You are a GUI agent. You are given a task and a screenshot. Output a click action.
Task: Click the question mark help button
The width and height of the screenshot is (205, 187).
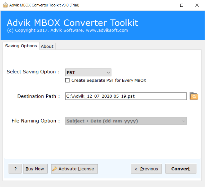pos(15,169)
